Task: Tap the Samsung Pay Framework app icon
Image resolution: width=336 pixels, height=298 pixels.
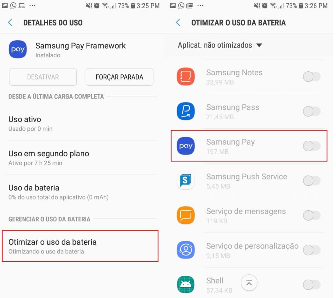Action: coord(18,49)
